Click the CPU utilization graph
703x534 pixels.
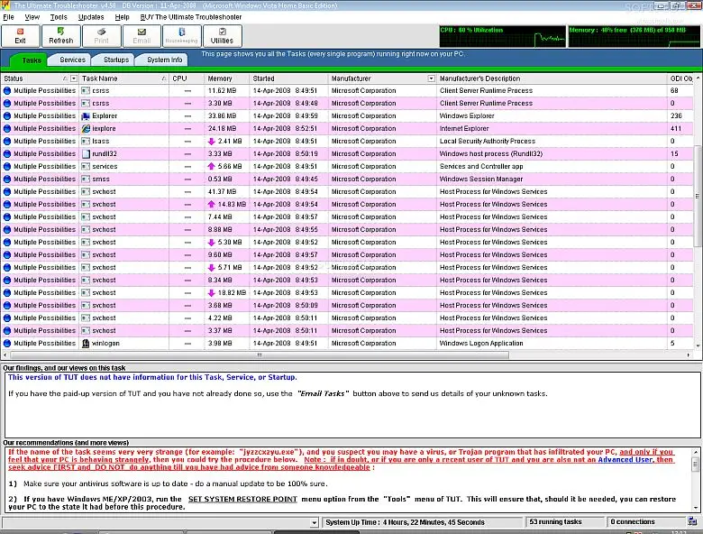[502, 36]
